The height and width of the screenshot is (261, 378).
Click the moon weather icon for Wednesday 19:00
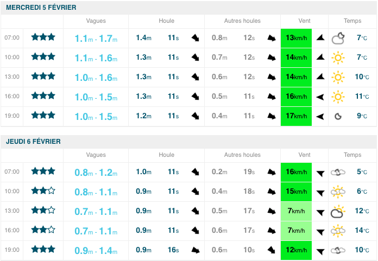click(x=338, y=116)
